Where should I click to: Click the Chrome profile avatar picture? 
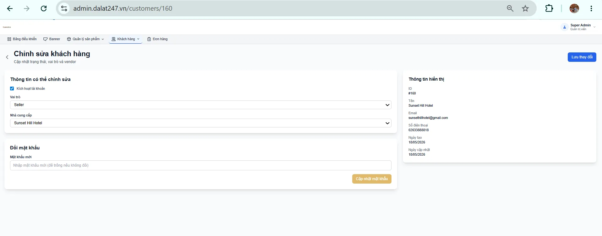[x=574, y=8]
